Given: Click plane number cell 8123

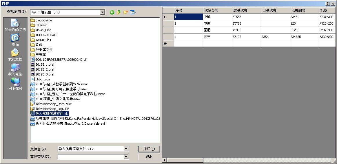Looking at the screenshot, I should pyautogui.click(x=304, y=30).
